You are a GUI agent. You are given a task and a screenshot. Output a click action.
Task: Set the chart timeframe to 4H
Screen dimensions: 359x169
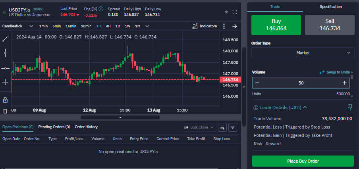pyautogui.click(x=108, y=26)
